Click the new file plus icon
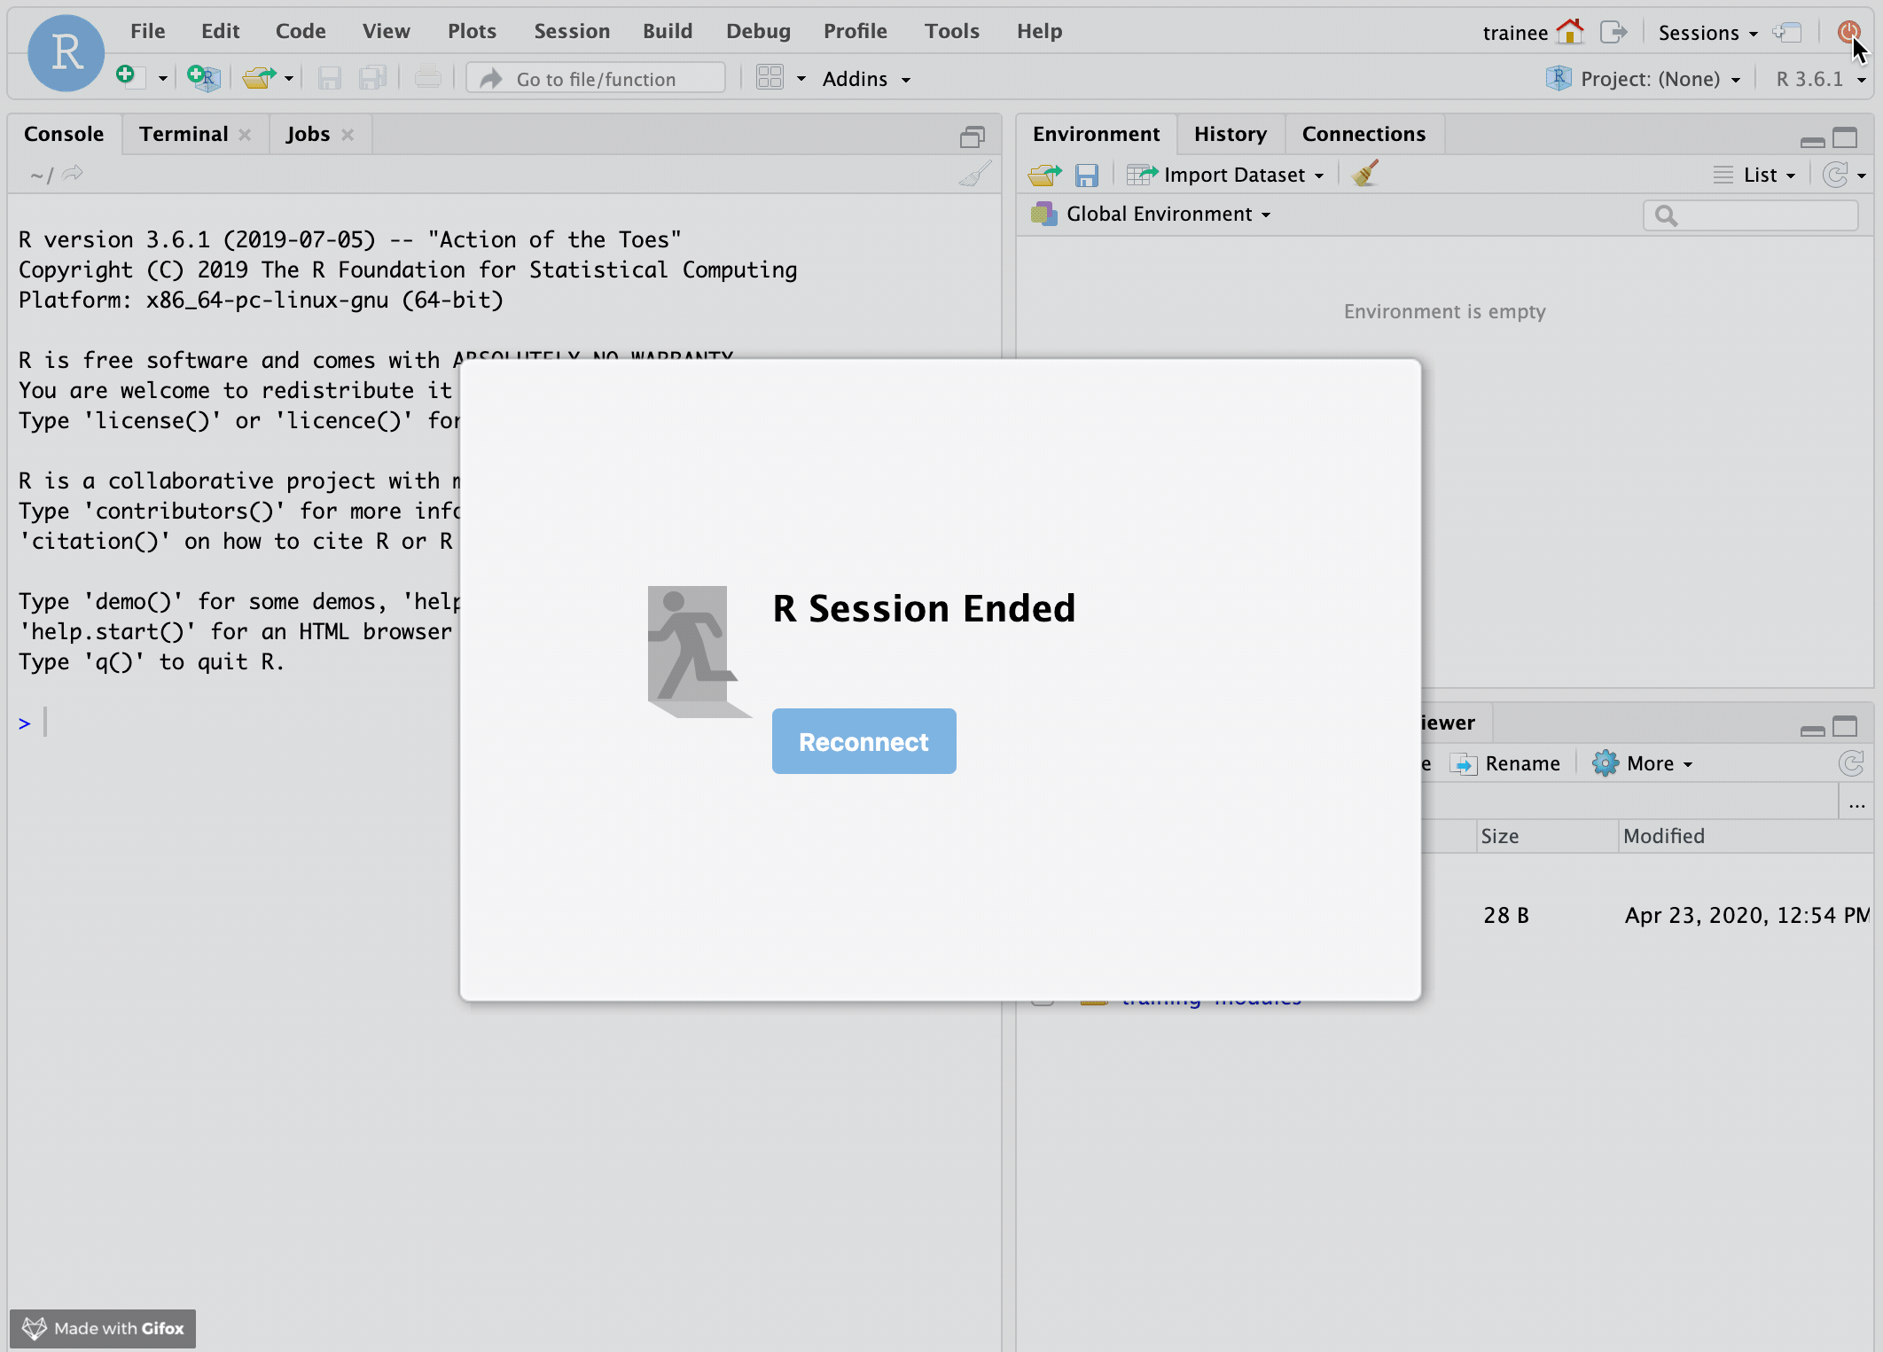The width and height of the screenshot is (1883, 1352). tap(129, 78)
